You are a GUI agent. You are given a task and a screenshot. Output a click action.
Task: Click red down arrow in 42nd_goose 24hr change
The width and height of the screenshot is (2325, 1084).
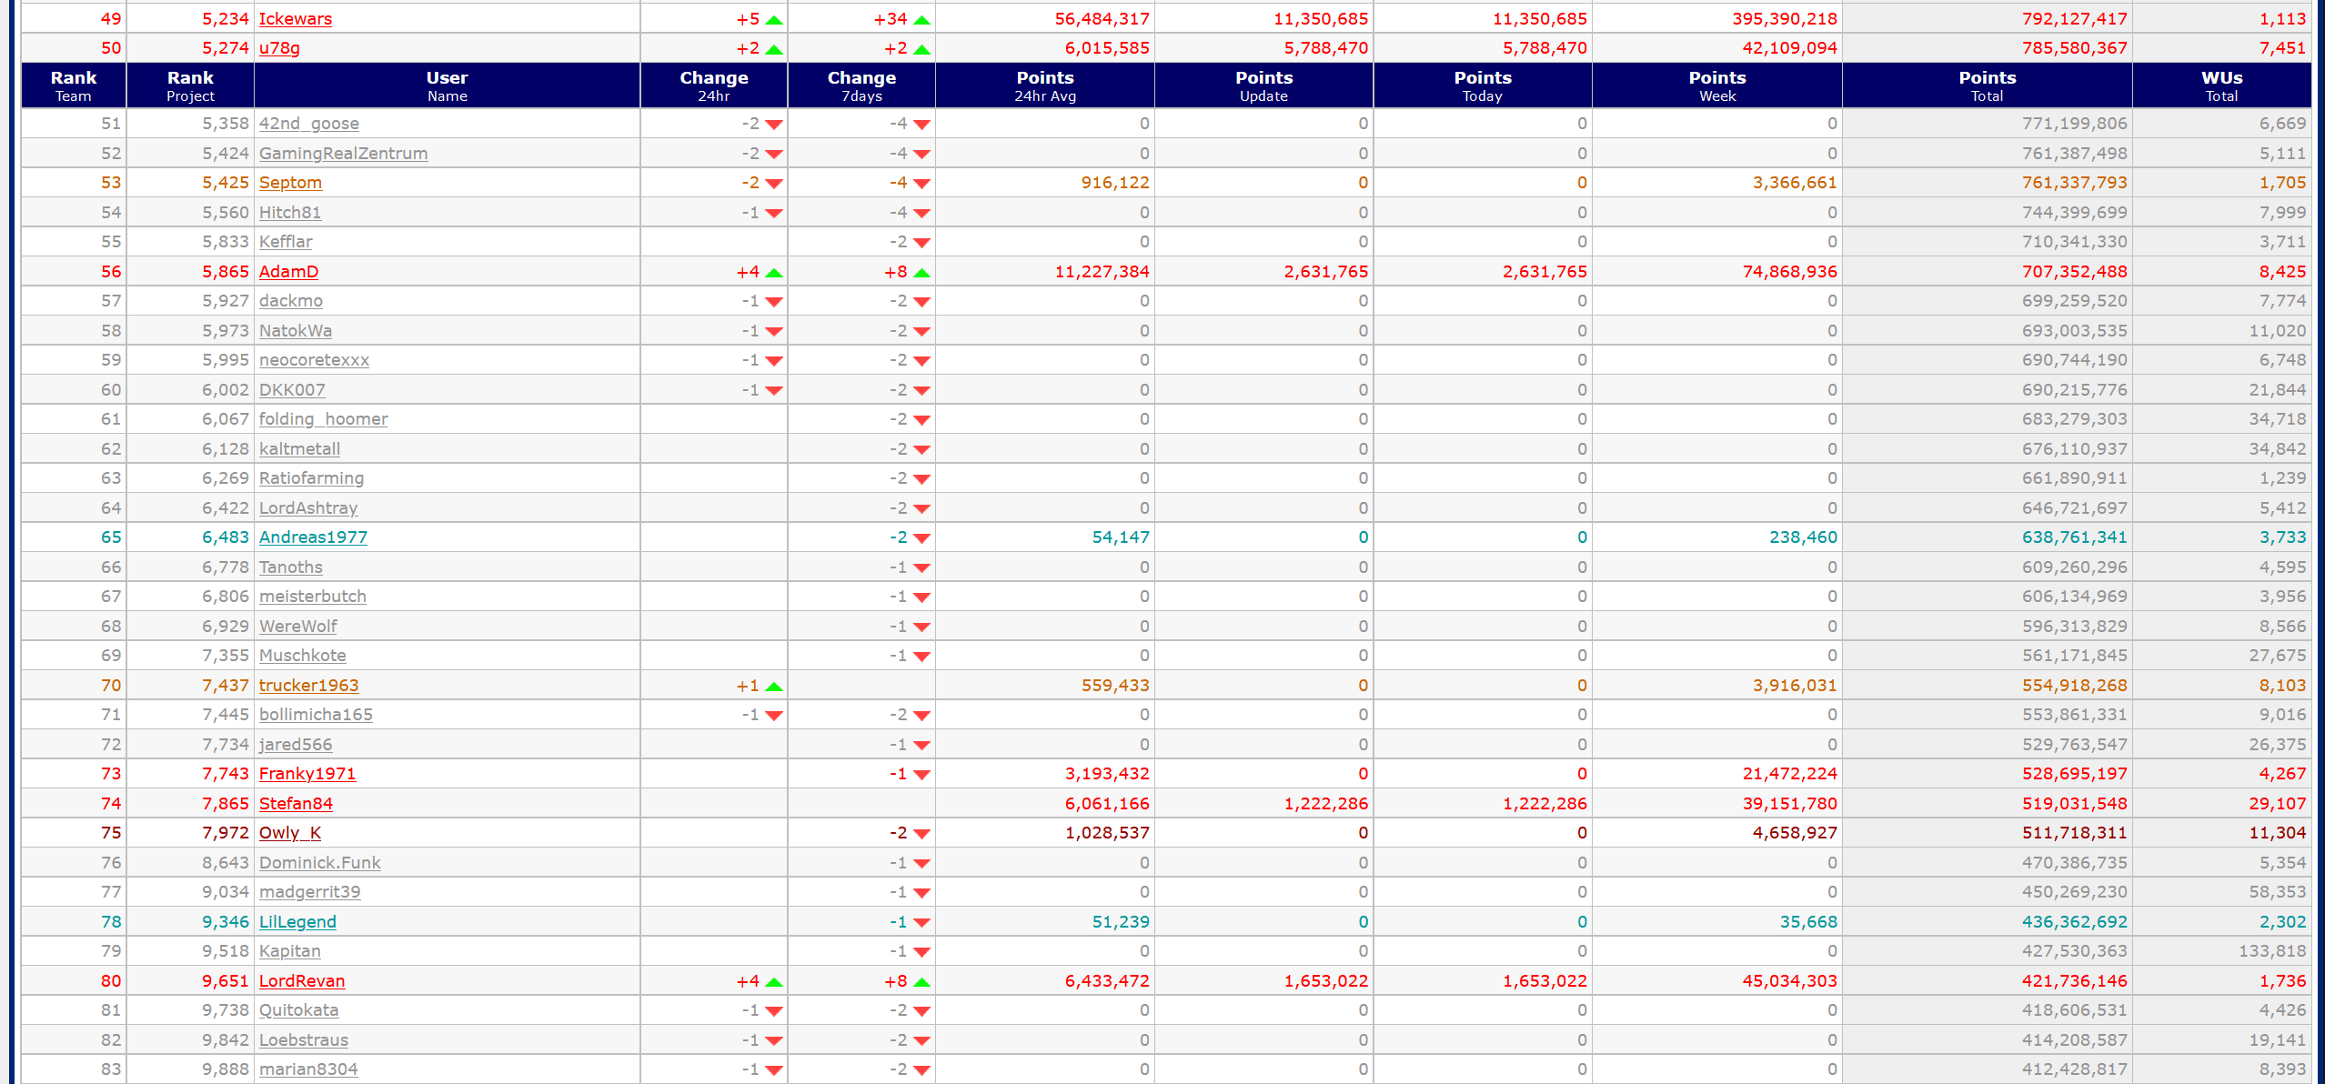tap(773, 125)
